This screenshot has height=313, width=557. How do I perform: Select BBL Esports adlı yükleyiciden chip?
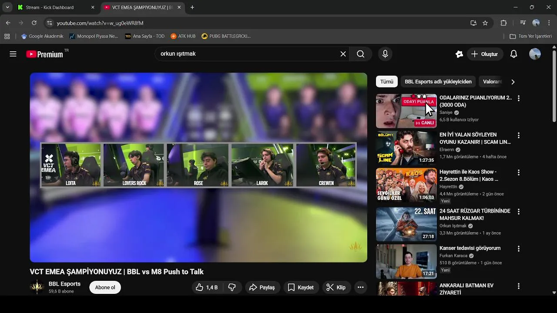[x=438, y=82]
